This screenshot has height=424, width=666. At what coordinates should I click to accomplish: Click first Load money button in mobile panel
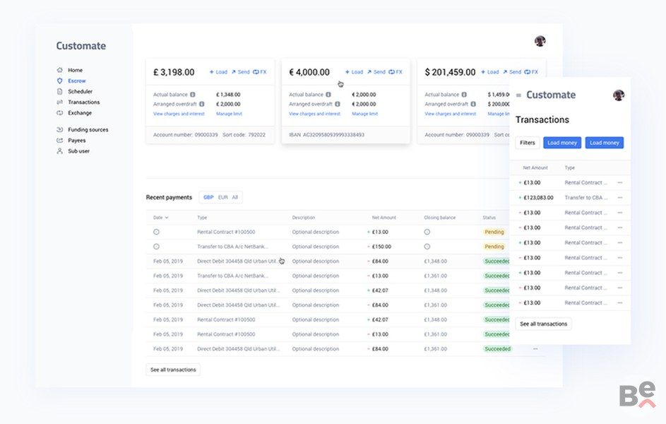tap(562, 143)
